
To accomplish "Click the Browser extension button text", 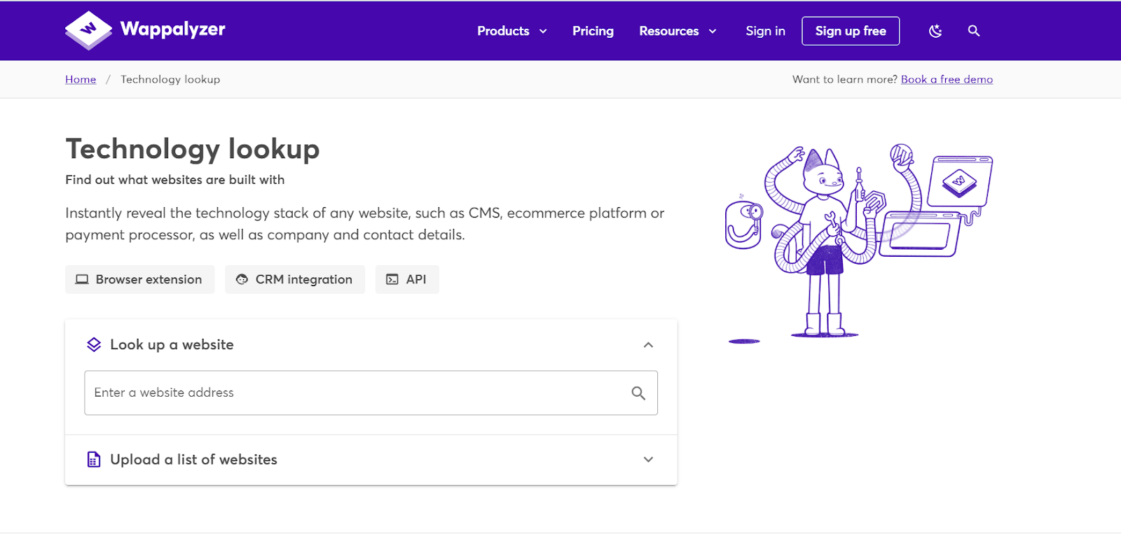I will pos(149,279).
